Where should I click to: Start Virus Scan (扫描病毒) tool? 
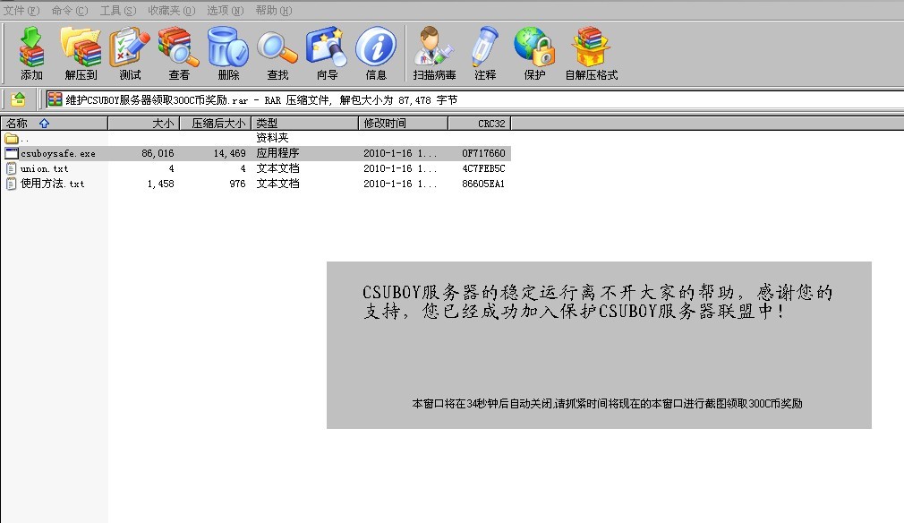click(434, 47)
